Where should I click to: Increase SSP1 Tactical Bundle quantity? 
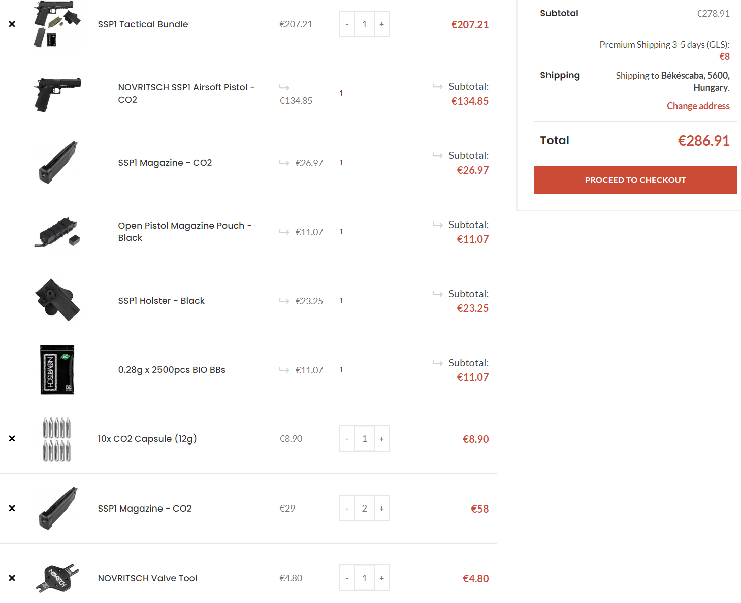382,24
